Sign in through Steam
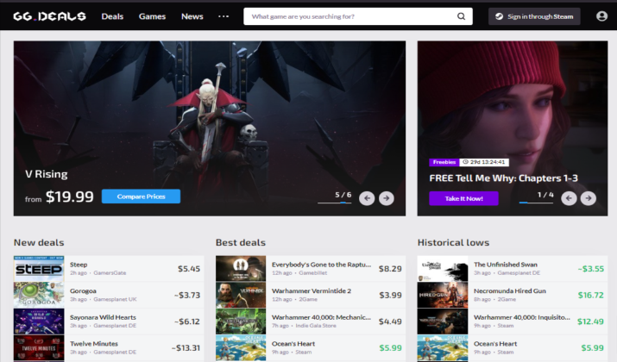This screenshot has height=362, width=617. pos(534,16)
